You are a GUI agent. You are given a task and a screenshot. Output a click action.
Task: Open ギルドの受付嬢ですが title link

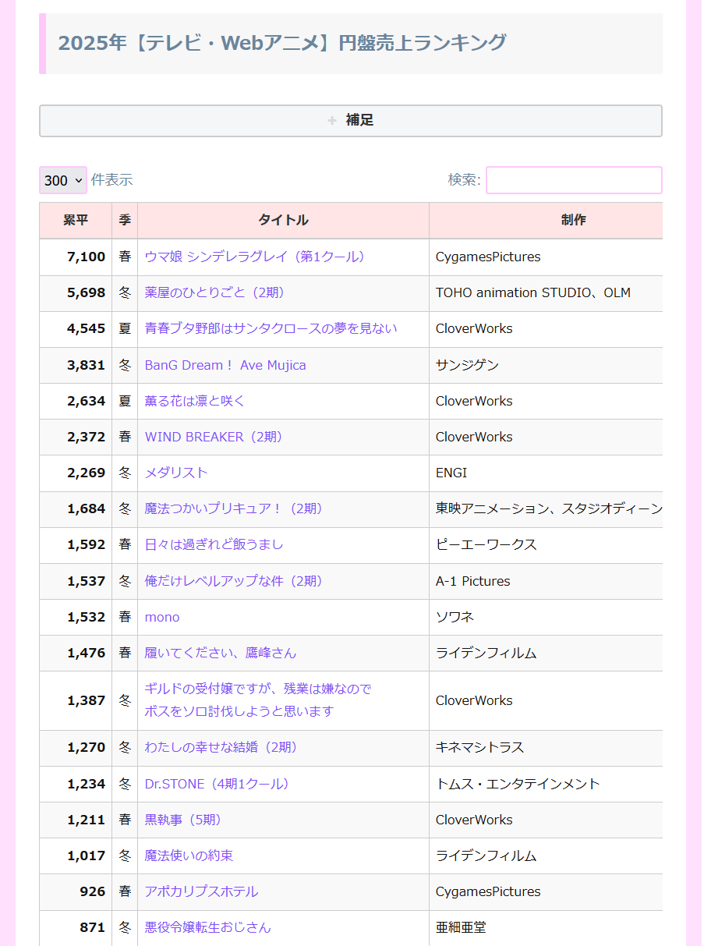pos(258,689)
